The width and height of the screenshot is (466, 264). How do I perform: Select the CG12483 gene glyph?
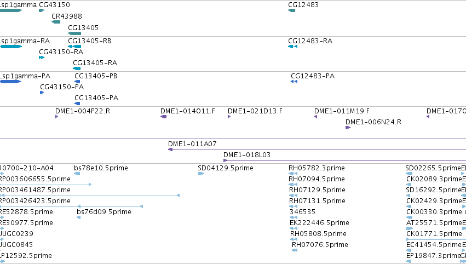click(x=291, y=10)
